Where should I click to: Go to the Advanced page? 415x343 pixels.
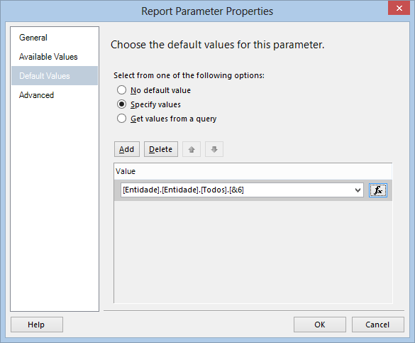(x=36, y=95)
